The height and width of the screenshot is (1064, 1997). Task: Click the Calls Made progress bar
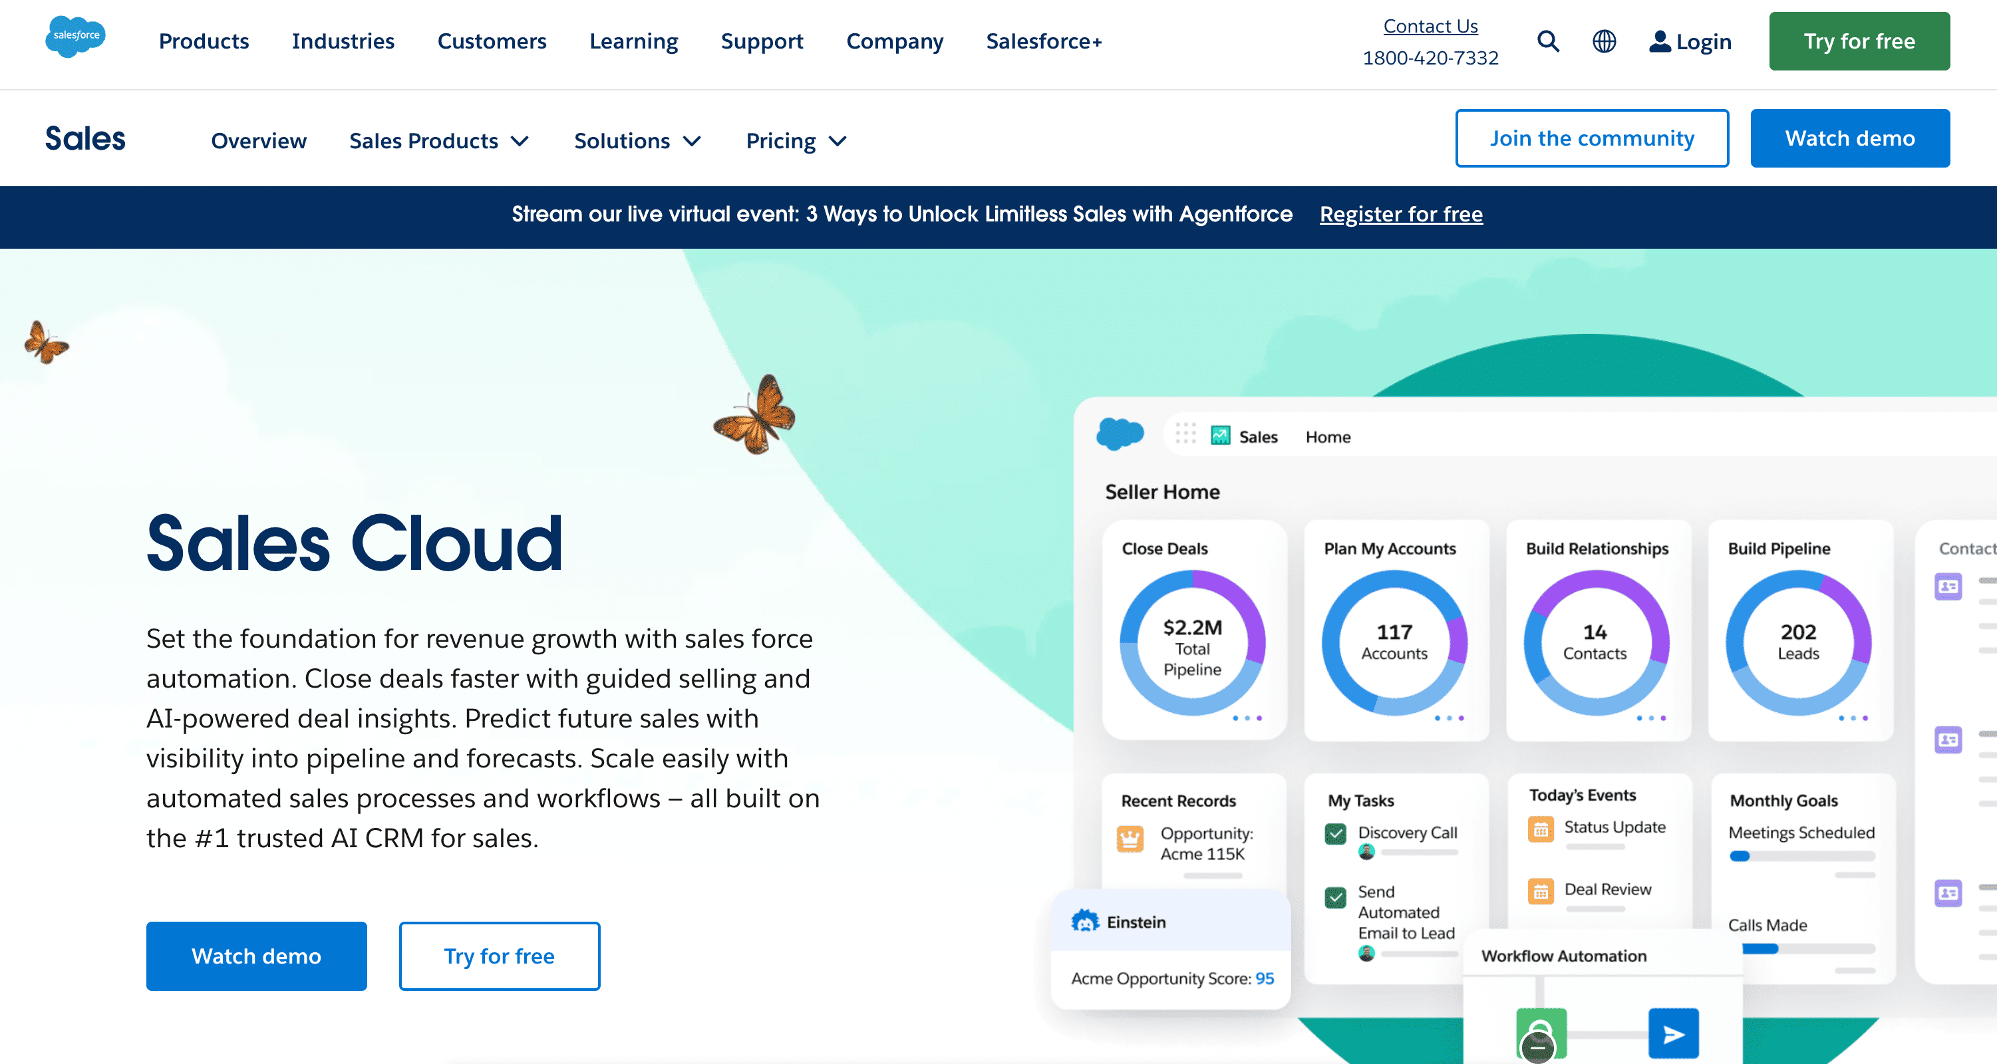point(1808,948)
